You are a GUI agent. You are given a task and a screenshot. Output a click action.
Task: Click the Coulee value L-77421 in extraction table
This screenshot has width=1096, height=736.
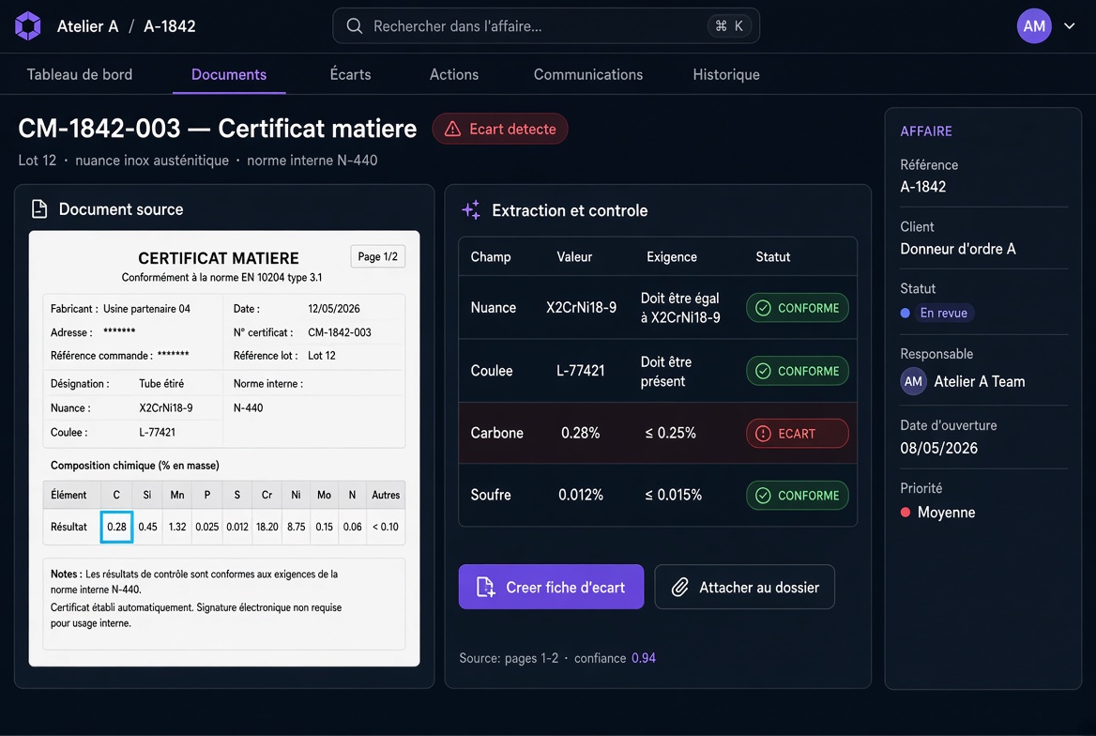580,371
